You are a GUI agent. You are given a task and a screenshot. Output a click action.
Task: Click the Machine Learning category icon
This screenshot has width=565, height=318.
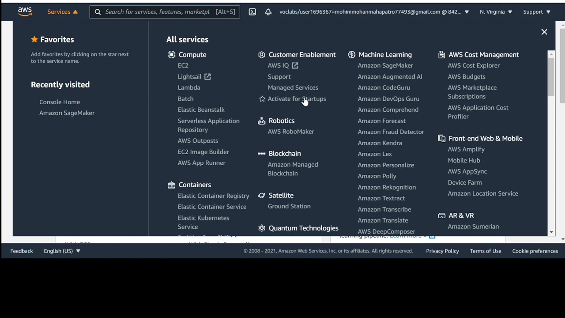[x=351, y=55]
